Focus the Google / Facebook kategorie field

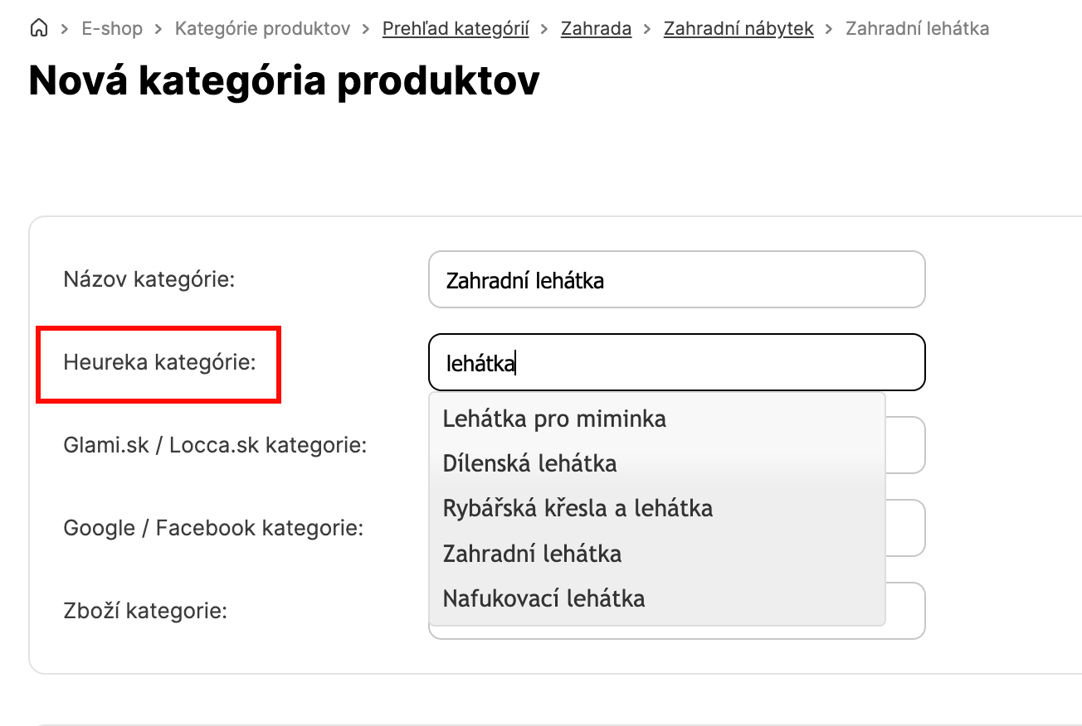[905, 528]
